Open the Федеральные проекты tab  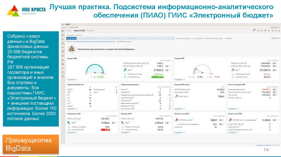click(117, 38)
